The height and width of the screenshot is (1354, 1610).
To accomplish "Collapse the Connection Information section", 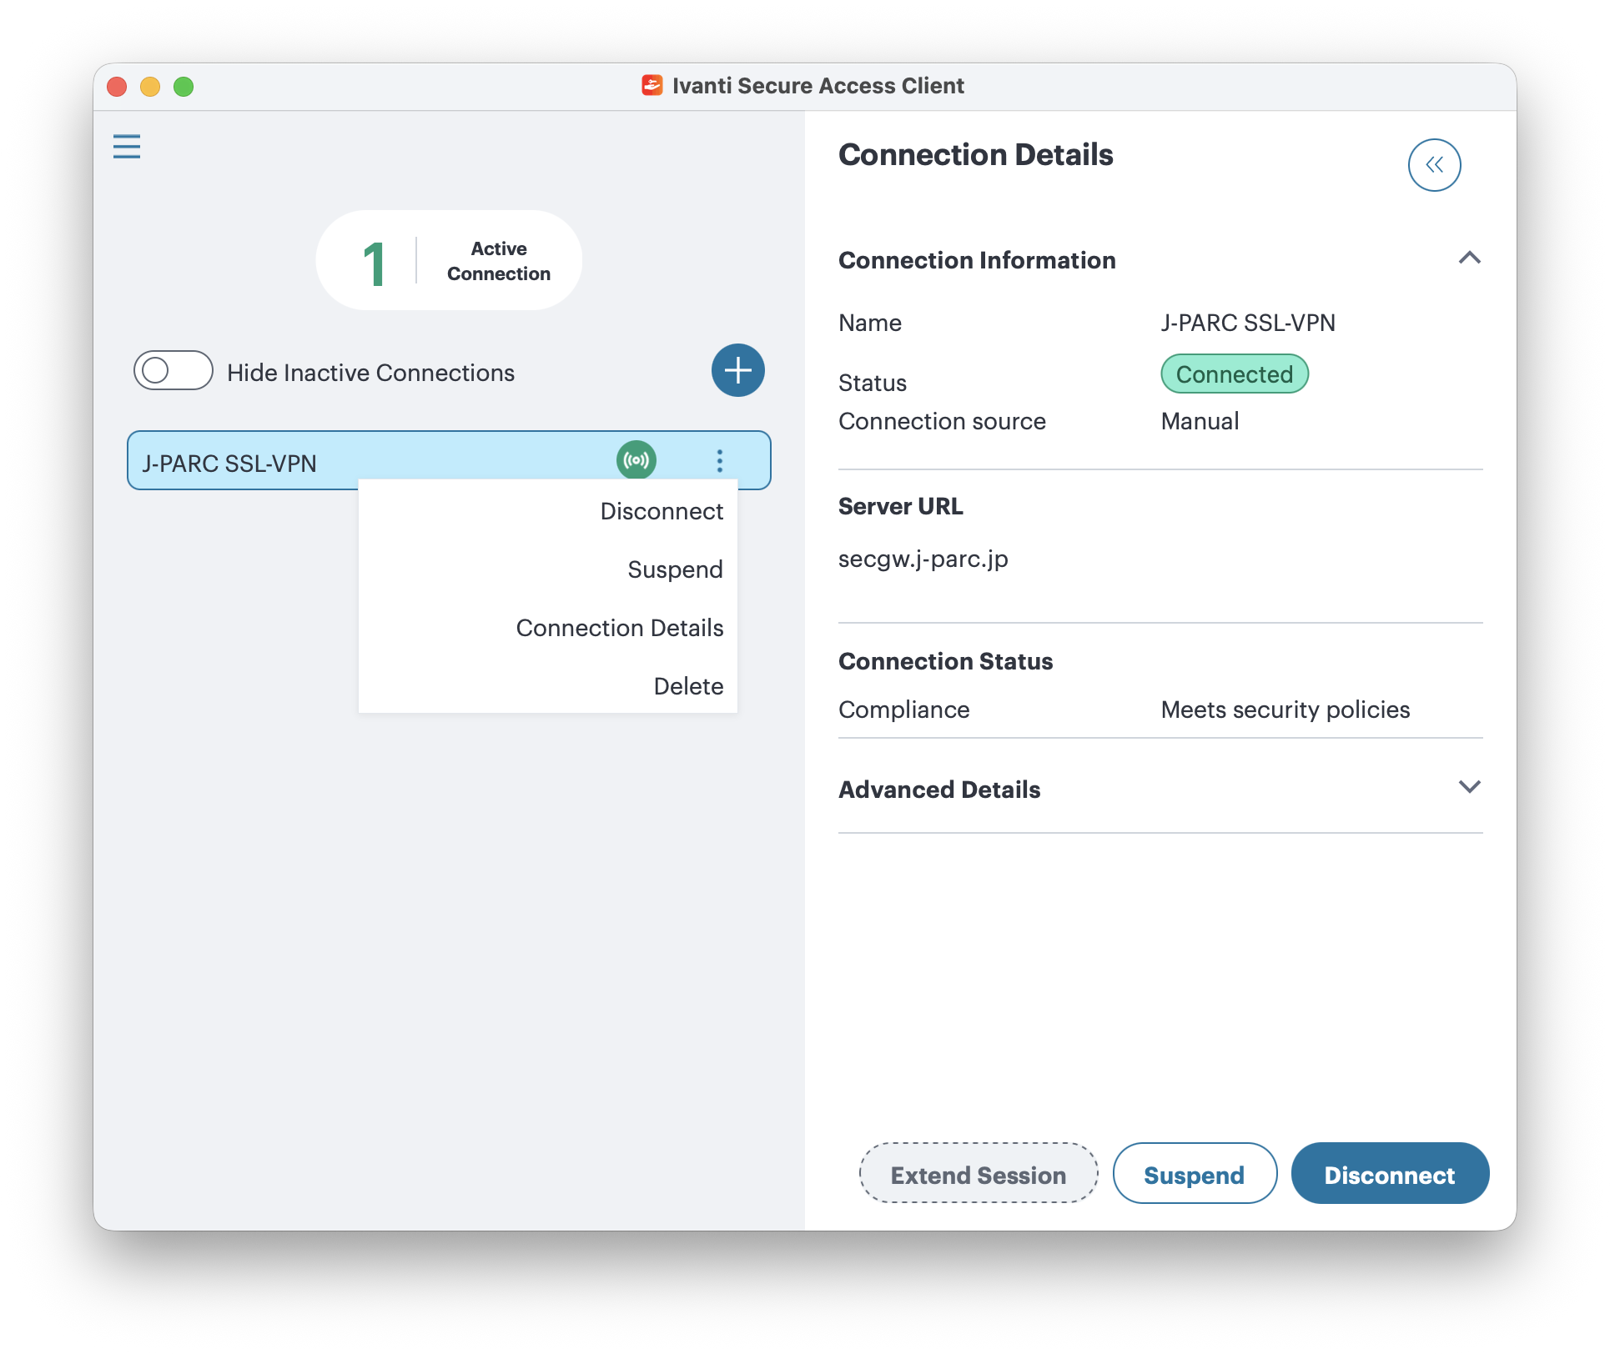I will click(1469, 258).
